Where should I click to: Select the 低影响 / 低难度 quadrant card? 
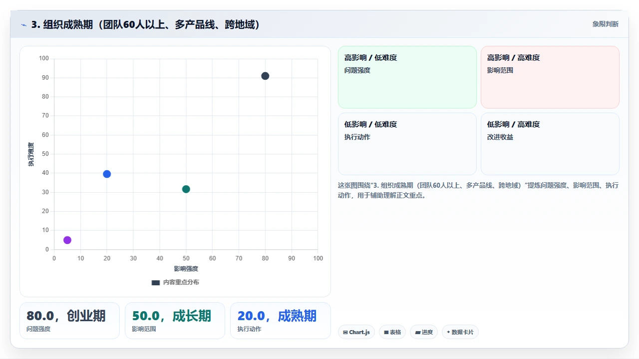click(x=407, y=144)
